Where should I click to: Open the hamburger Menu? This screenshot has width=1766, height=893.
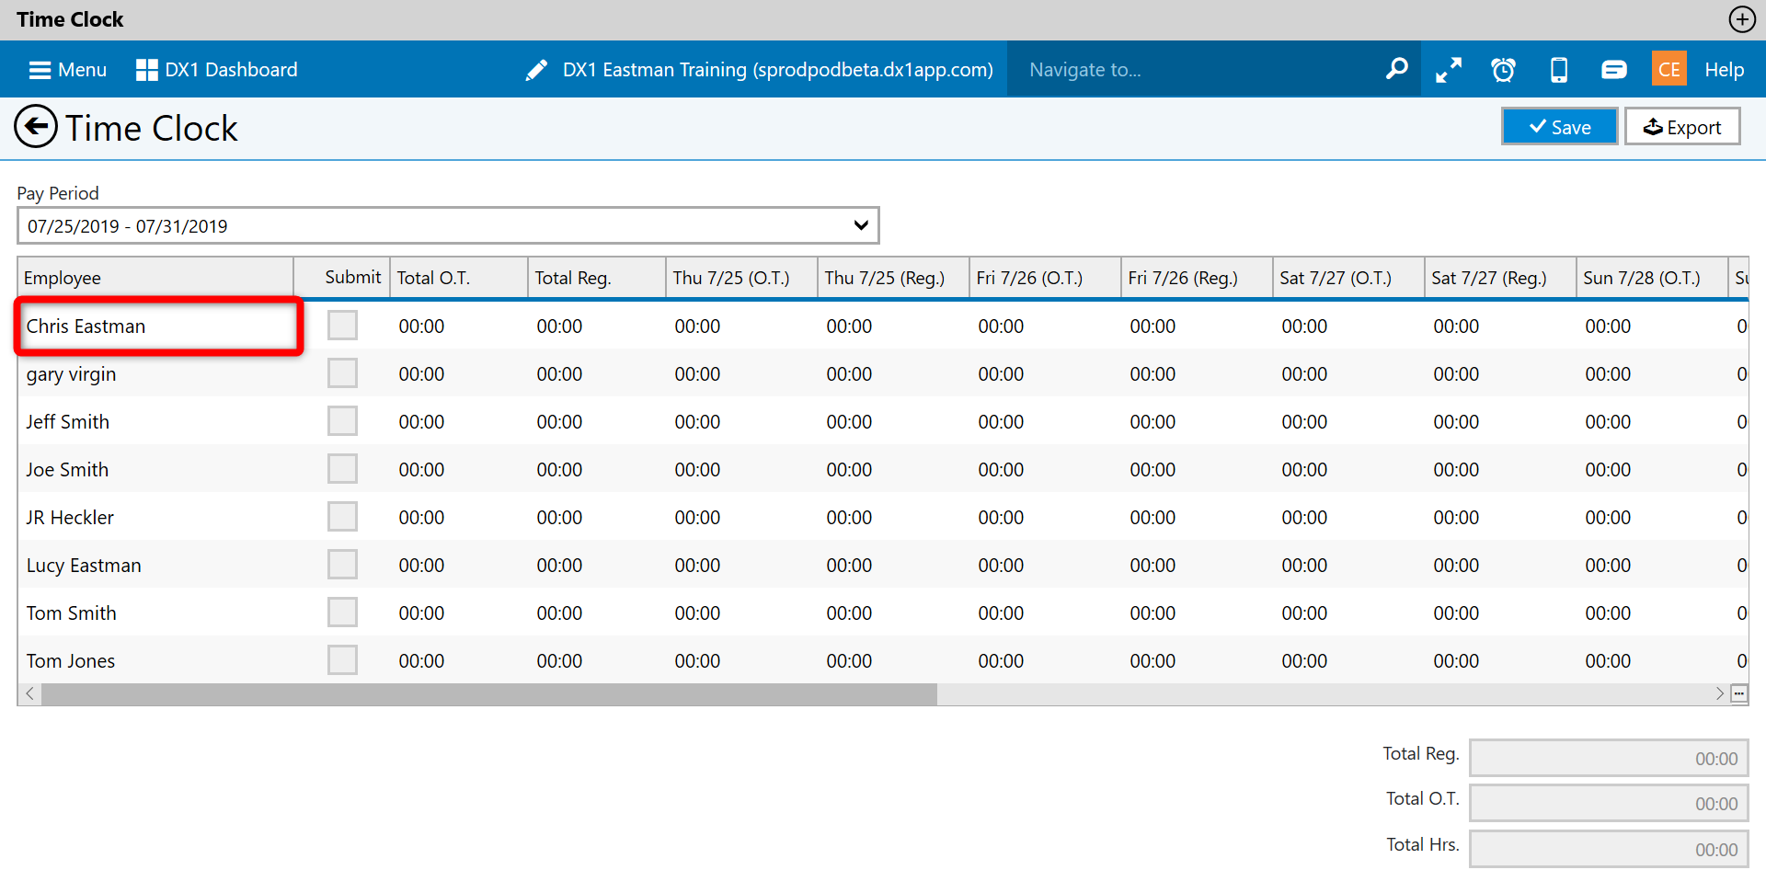(x=67, y=70)
